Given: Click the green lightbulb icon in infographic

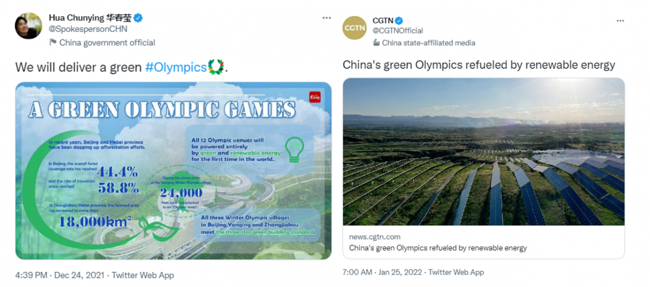Looking at the screenshot, I should [295, 150].
